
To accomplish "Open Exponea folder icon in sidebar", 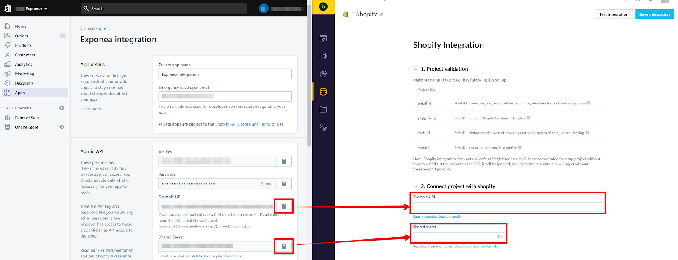I will coord(323,109).
